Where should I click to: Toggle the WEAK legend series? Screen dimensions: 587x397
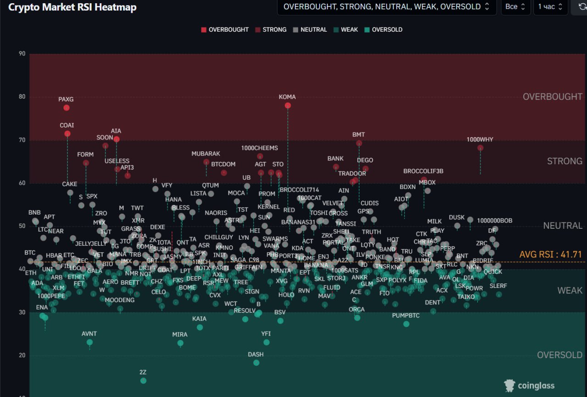pos(345,30)
